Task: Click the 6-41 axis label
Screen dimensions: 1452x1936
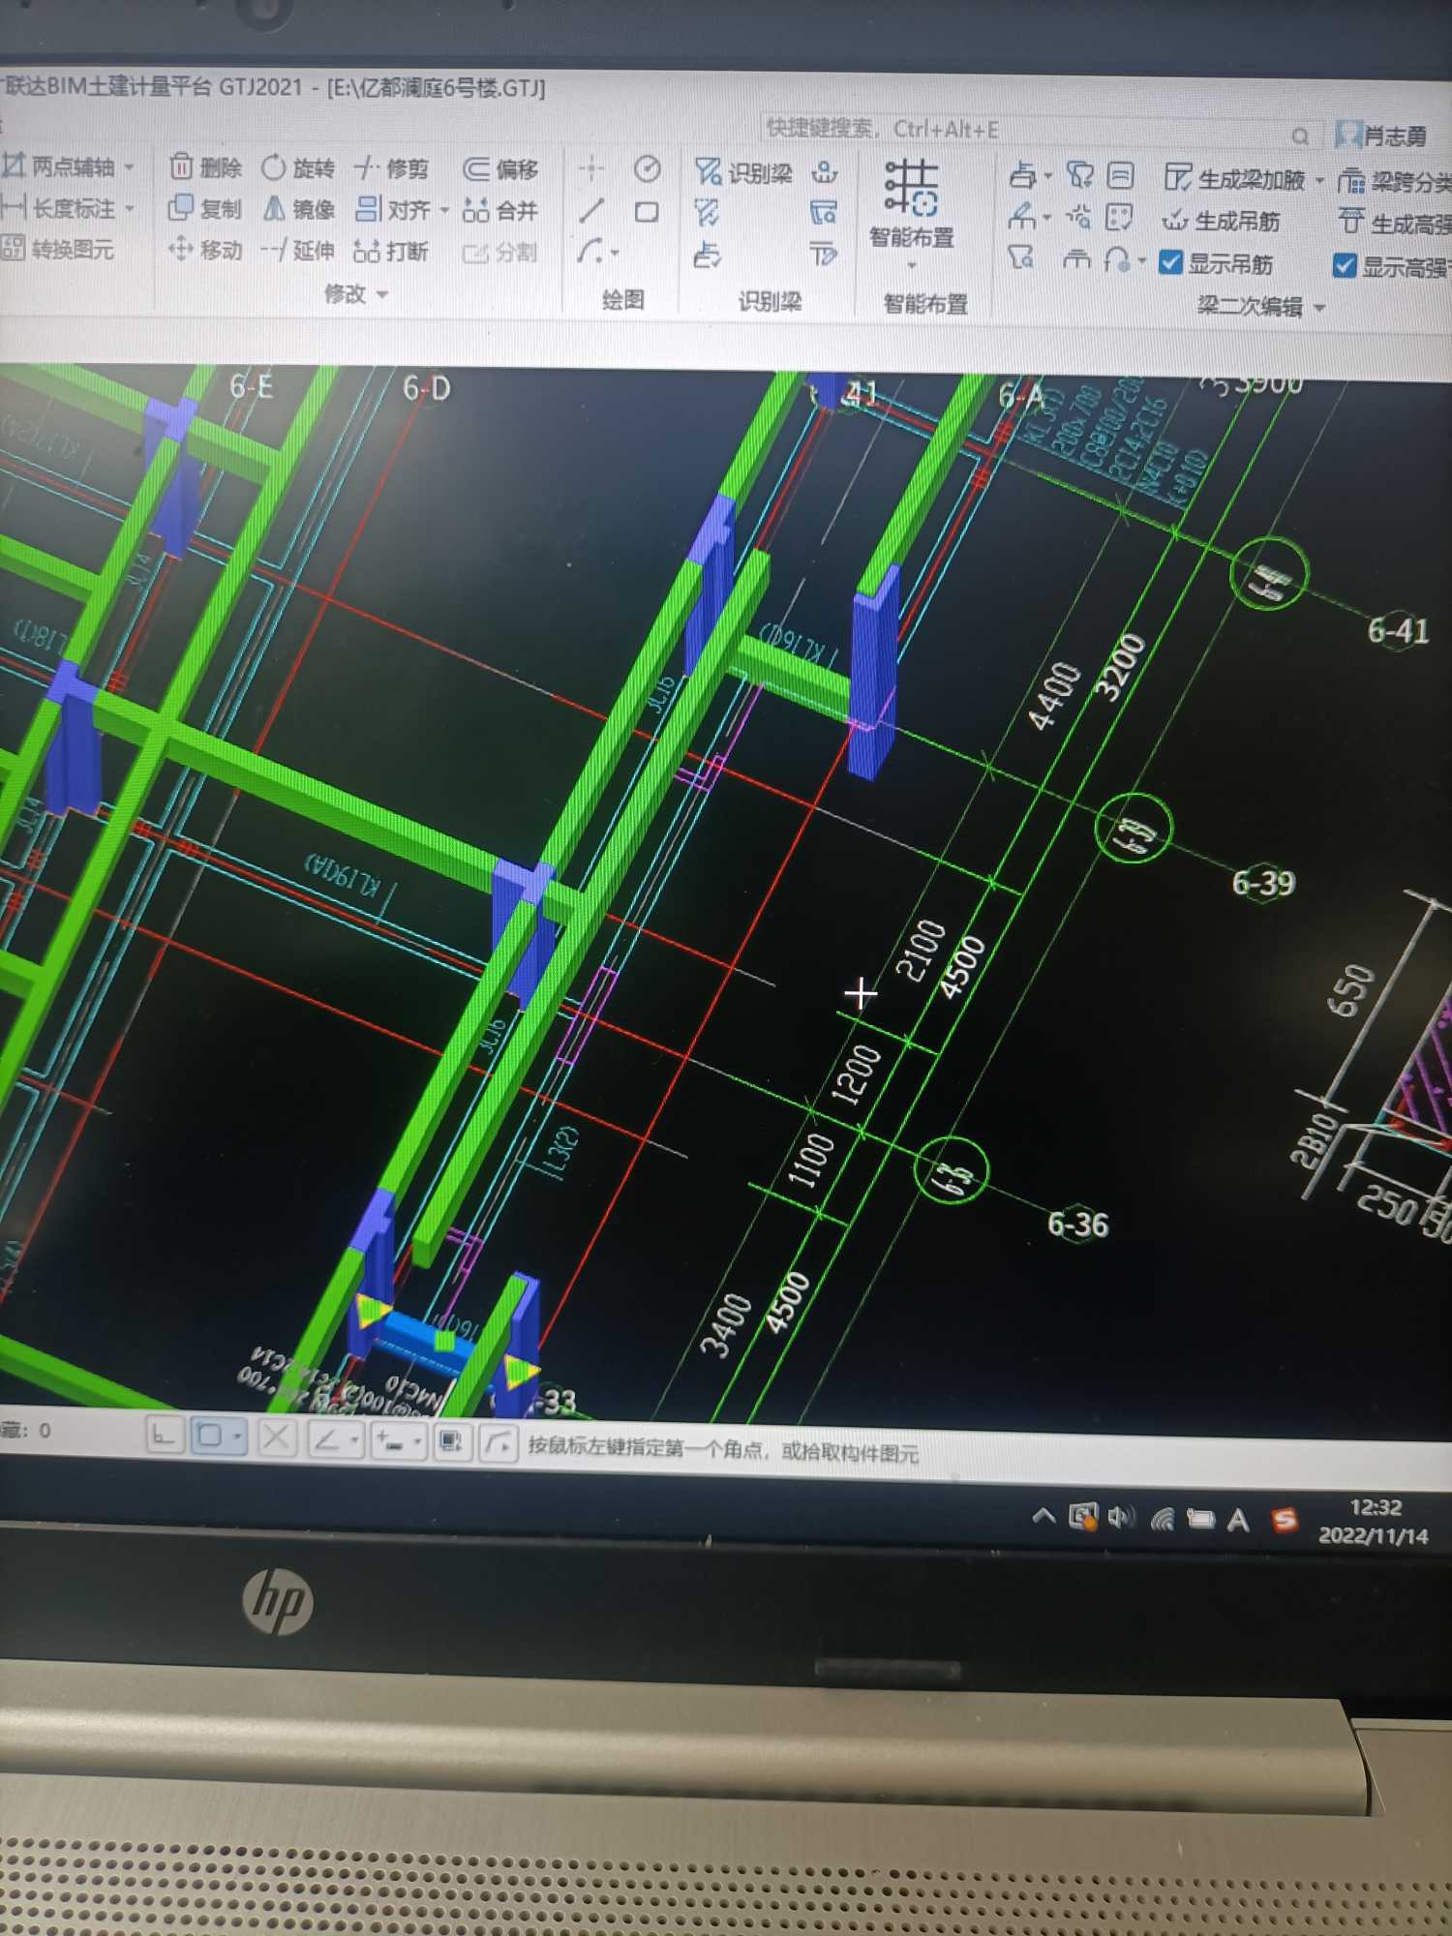Action: 1398,631
